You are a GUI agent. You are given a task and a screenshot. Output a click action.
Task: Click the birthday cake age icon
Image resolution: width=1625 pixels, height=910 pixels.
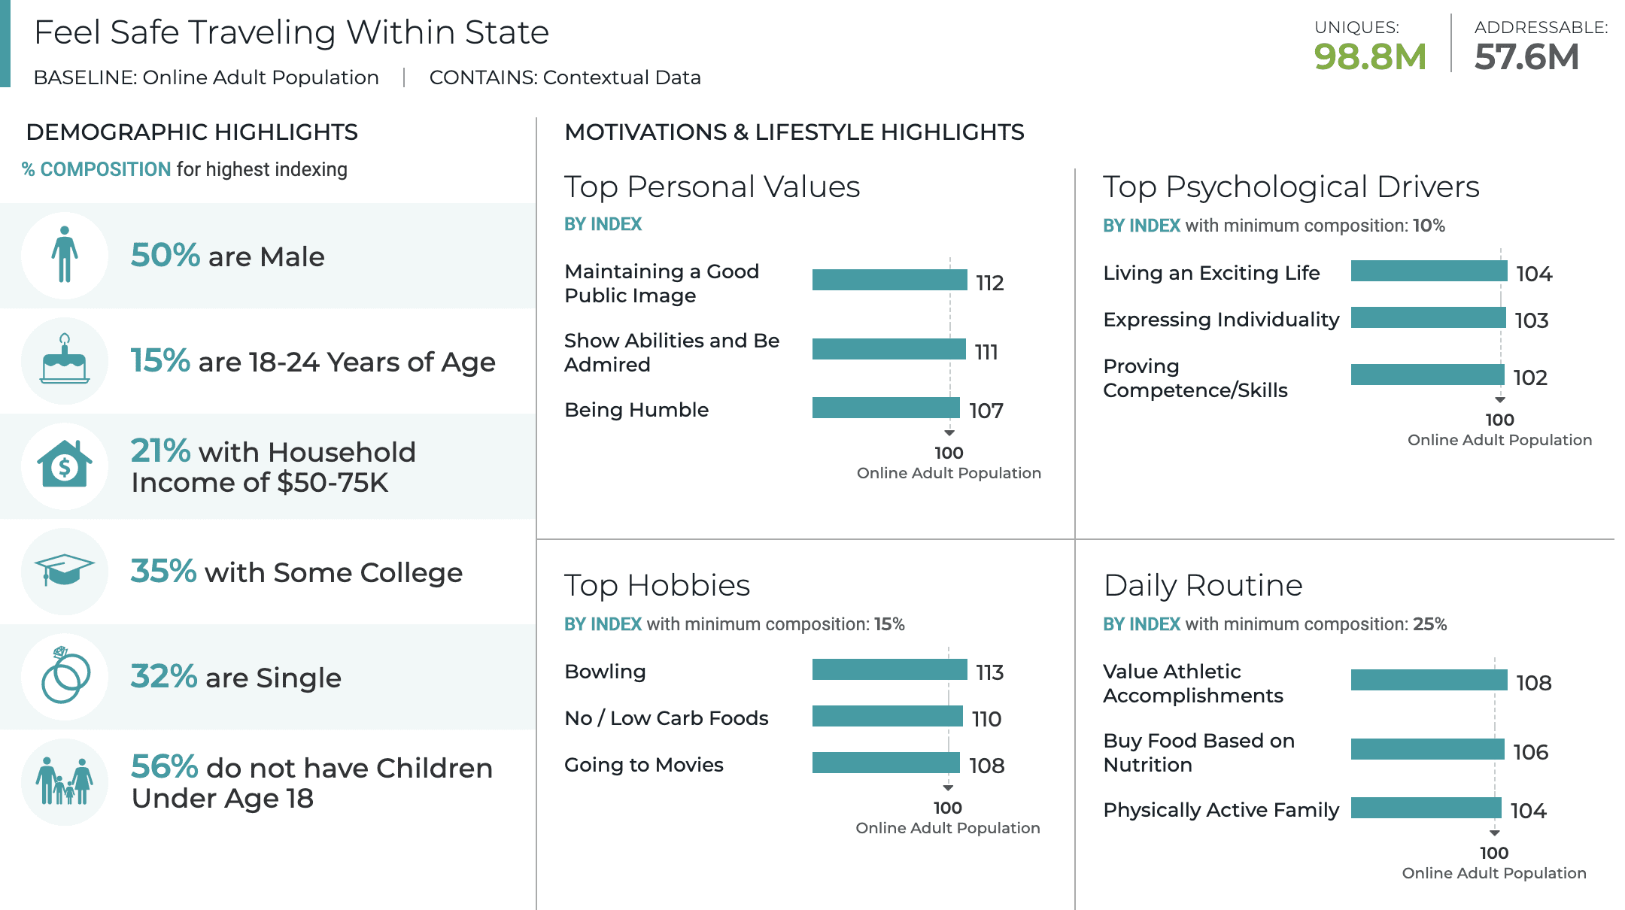(65, 360)
